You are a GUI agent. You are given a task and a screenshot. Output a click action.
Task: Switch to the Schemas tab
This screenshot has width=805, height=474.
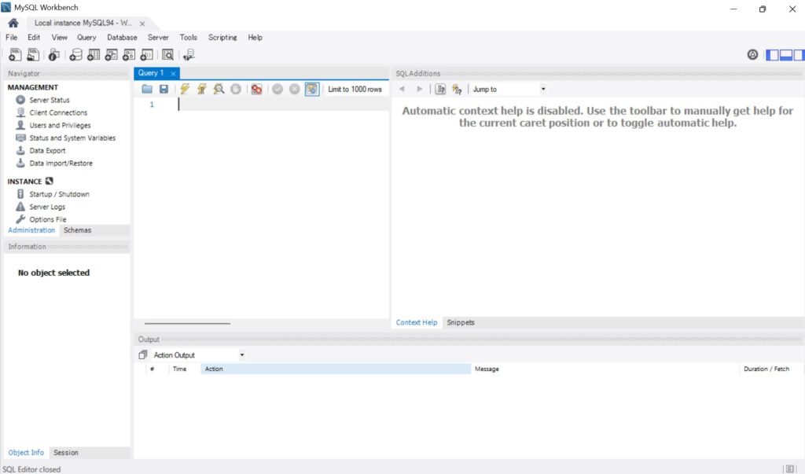click(x=78, y=230)
